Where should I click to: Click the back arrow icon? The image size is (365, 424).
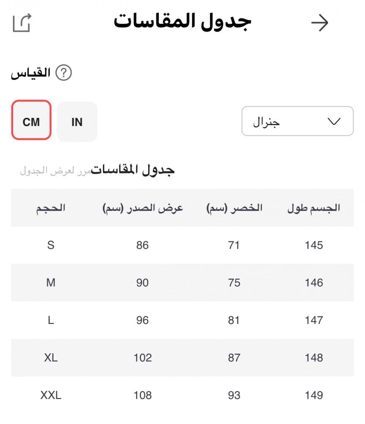[320, 23]
